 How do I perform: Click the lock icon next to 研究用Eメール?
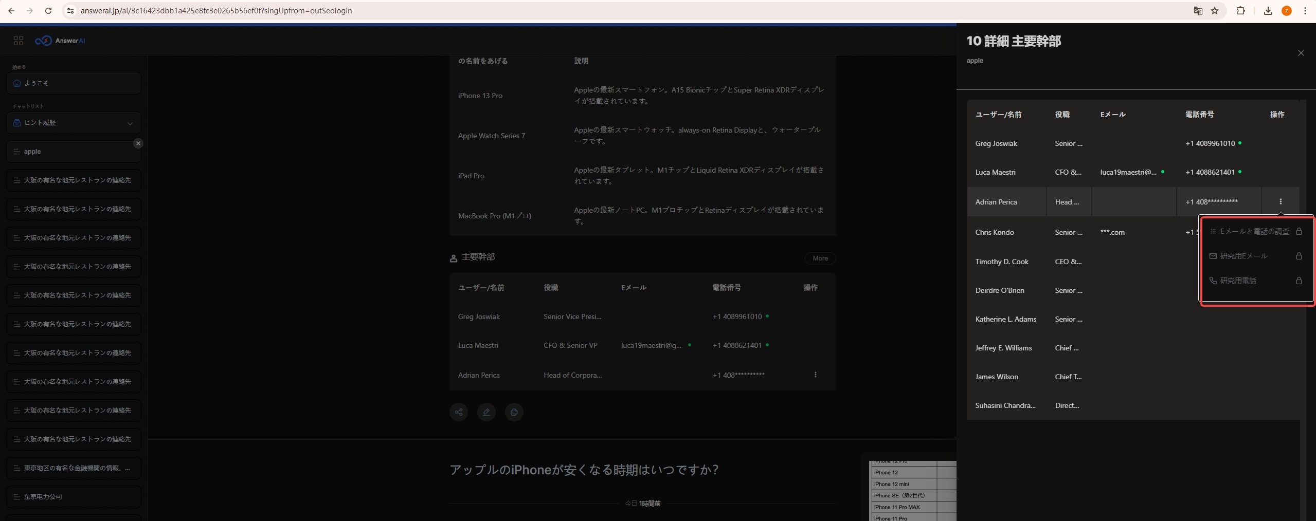pos(1299,256)
